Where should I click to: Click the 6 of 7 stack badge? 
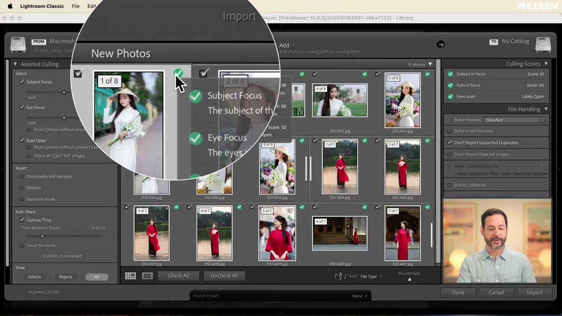pyautogui.click(x=321, y=222)
